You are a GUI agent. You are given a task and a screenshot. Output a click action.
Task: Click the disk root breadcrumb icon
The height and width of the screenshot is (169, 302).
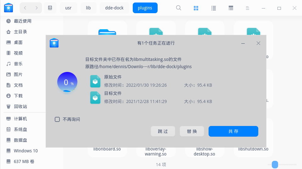coord(50,8)
